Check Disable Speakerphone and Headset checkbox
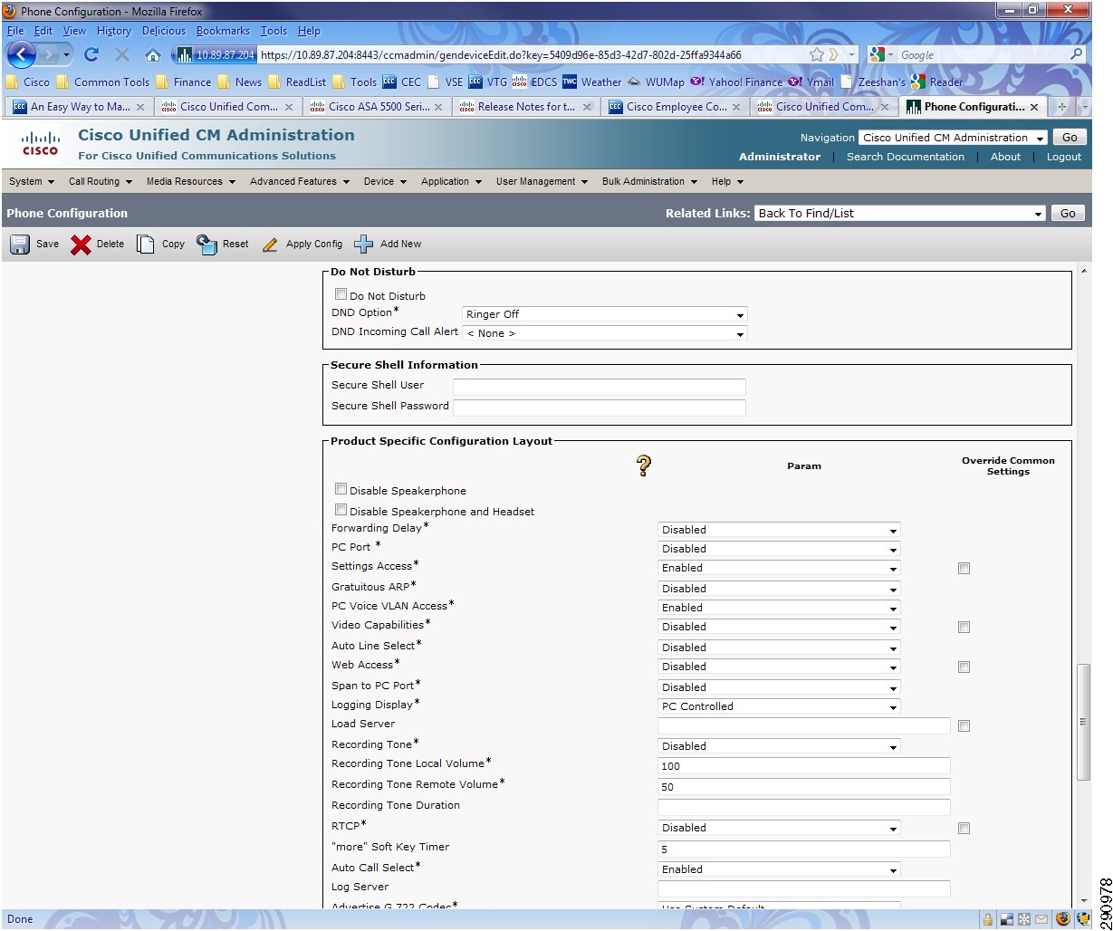 pyautogui.click(x=341, y=510)
